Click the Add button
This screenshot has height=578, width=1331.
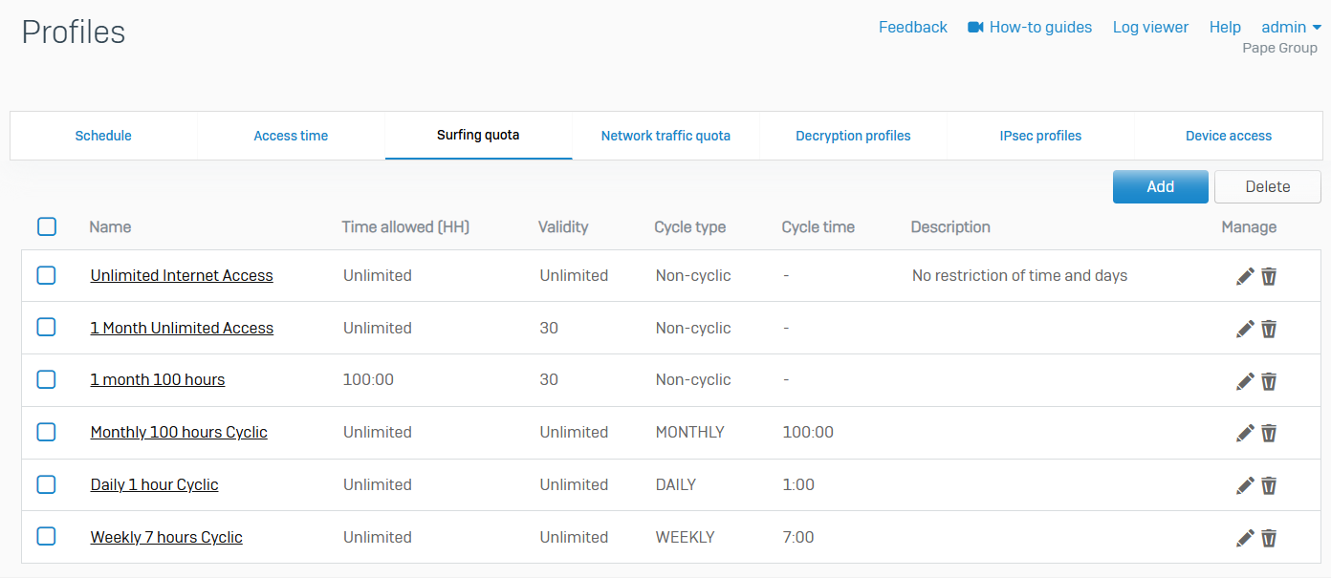(x=1160, y=186)
